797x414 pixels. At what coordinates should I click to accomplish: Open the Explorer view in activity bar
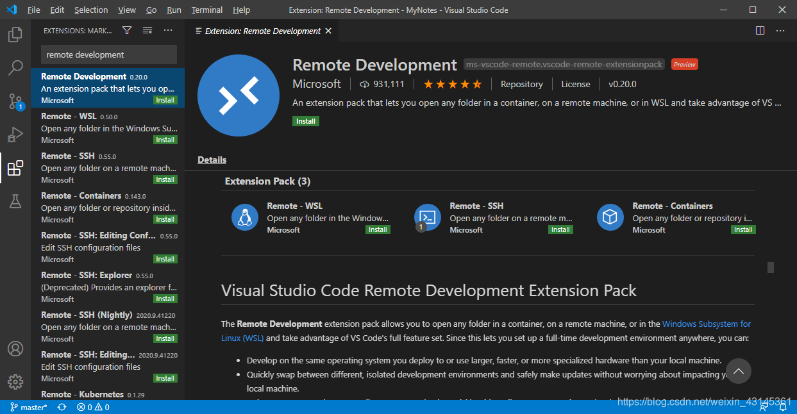point(15,34)
